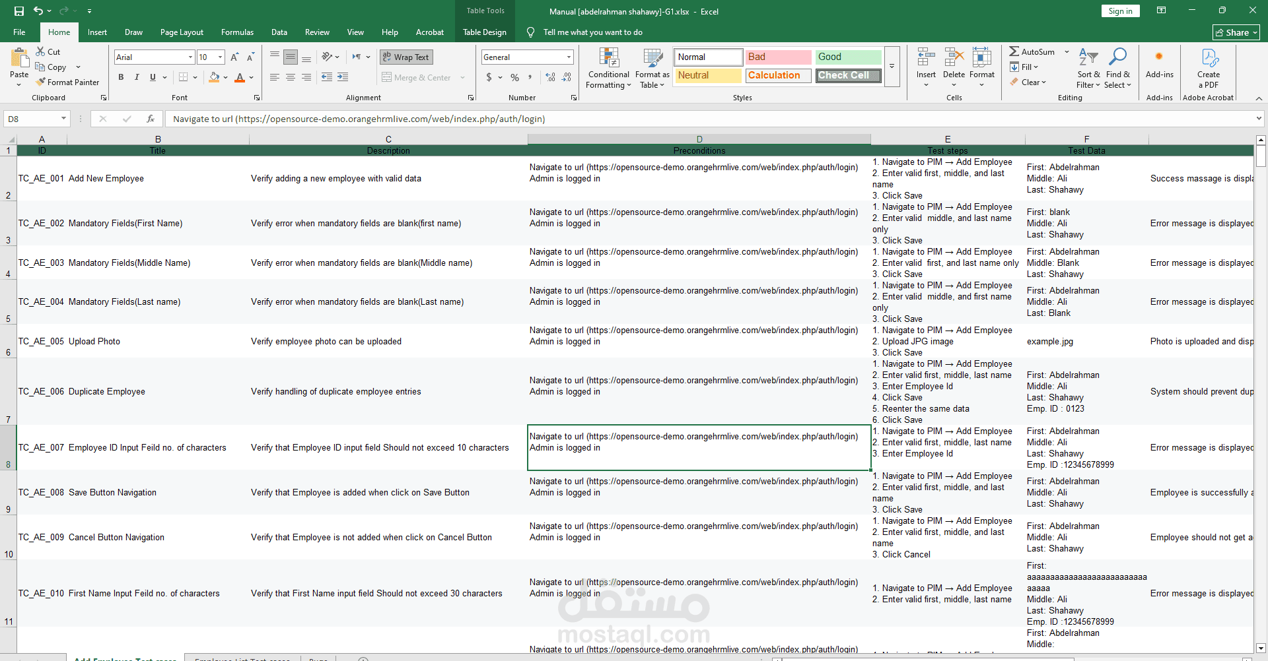Toggle Top Align in Alignment group
The height and width of the screenshot is (661, 1268).
[275, 57]
